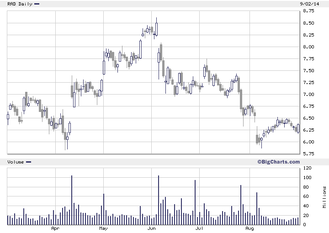This screenshot has width=329, height=233.
Task: Click the 80 volume axis label
Action: [306, 187]
